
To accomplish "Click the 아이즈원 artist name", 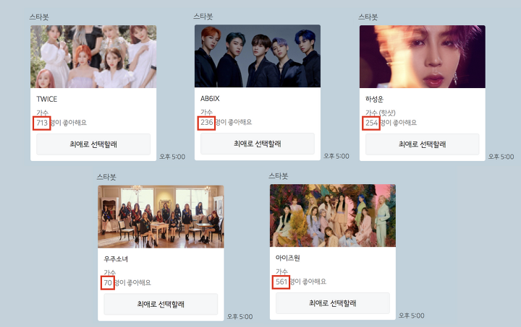I will click(x=288, y=258).
